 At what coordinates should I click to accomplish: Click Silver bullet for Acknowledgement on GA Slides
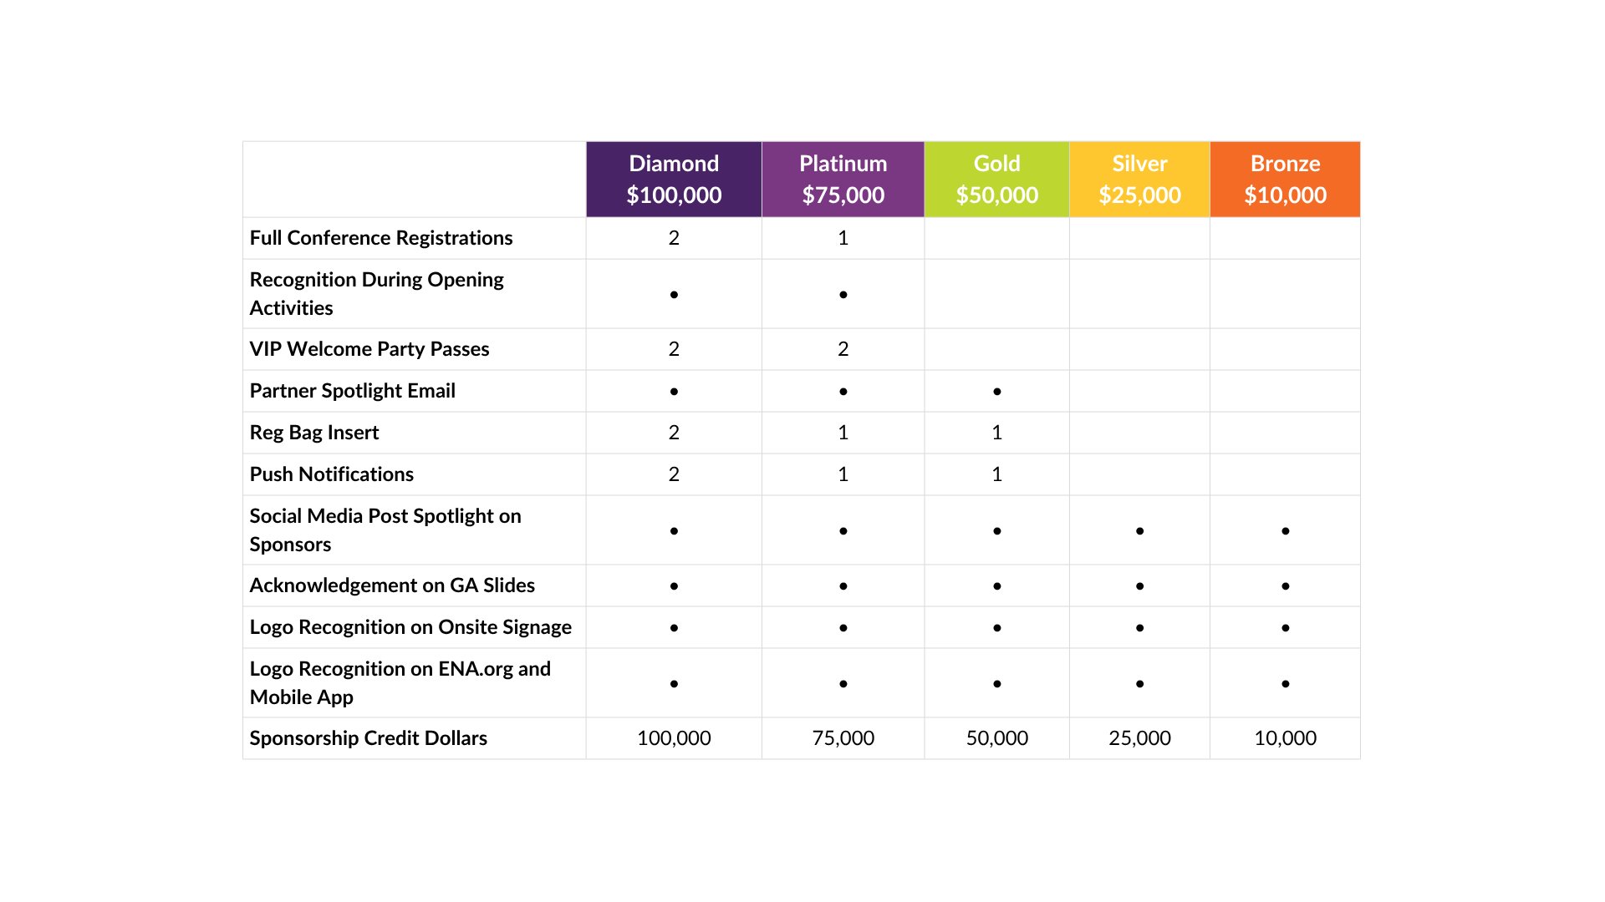pos(1139,586)
